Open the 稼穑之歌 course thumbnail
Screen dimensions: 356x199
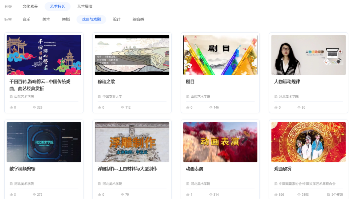click(x=132, y=54)
